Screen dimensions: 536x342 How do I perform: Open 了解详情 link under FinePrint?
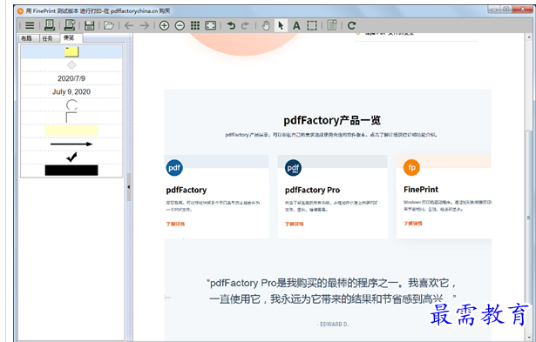click(x=413, y=224)
